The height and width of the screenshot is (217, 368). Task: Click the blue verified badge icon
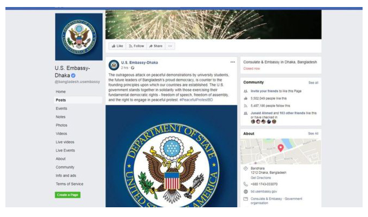73,76
